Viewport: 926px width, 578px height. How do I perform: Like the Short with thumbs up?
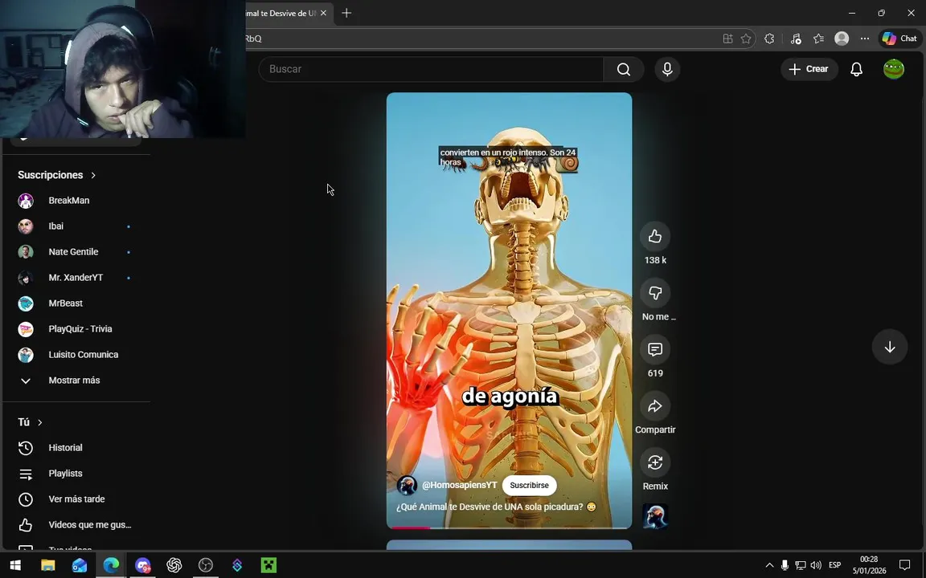click(x=655, y=237)
